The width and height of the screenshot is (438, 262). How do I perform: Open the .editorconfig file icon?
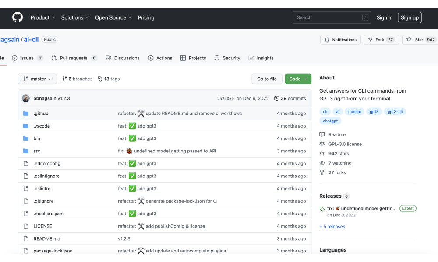pos(26,163)
